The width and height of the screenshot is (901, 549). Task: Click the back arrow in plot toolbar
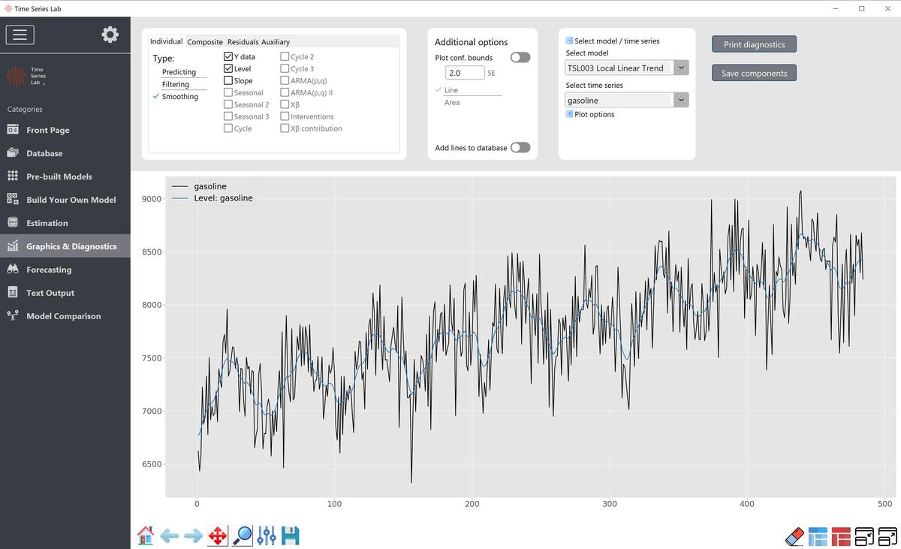pos(170,535)
